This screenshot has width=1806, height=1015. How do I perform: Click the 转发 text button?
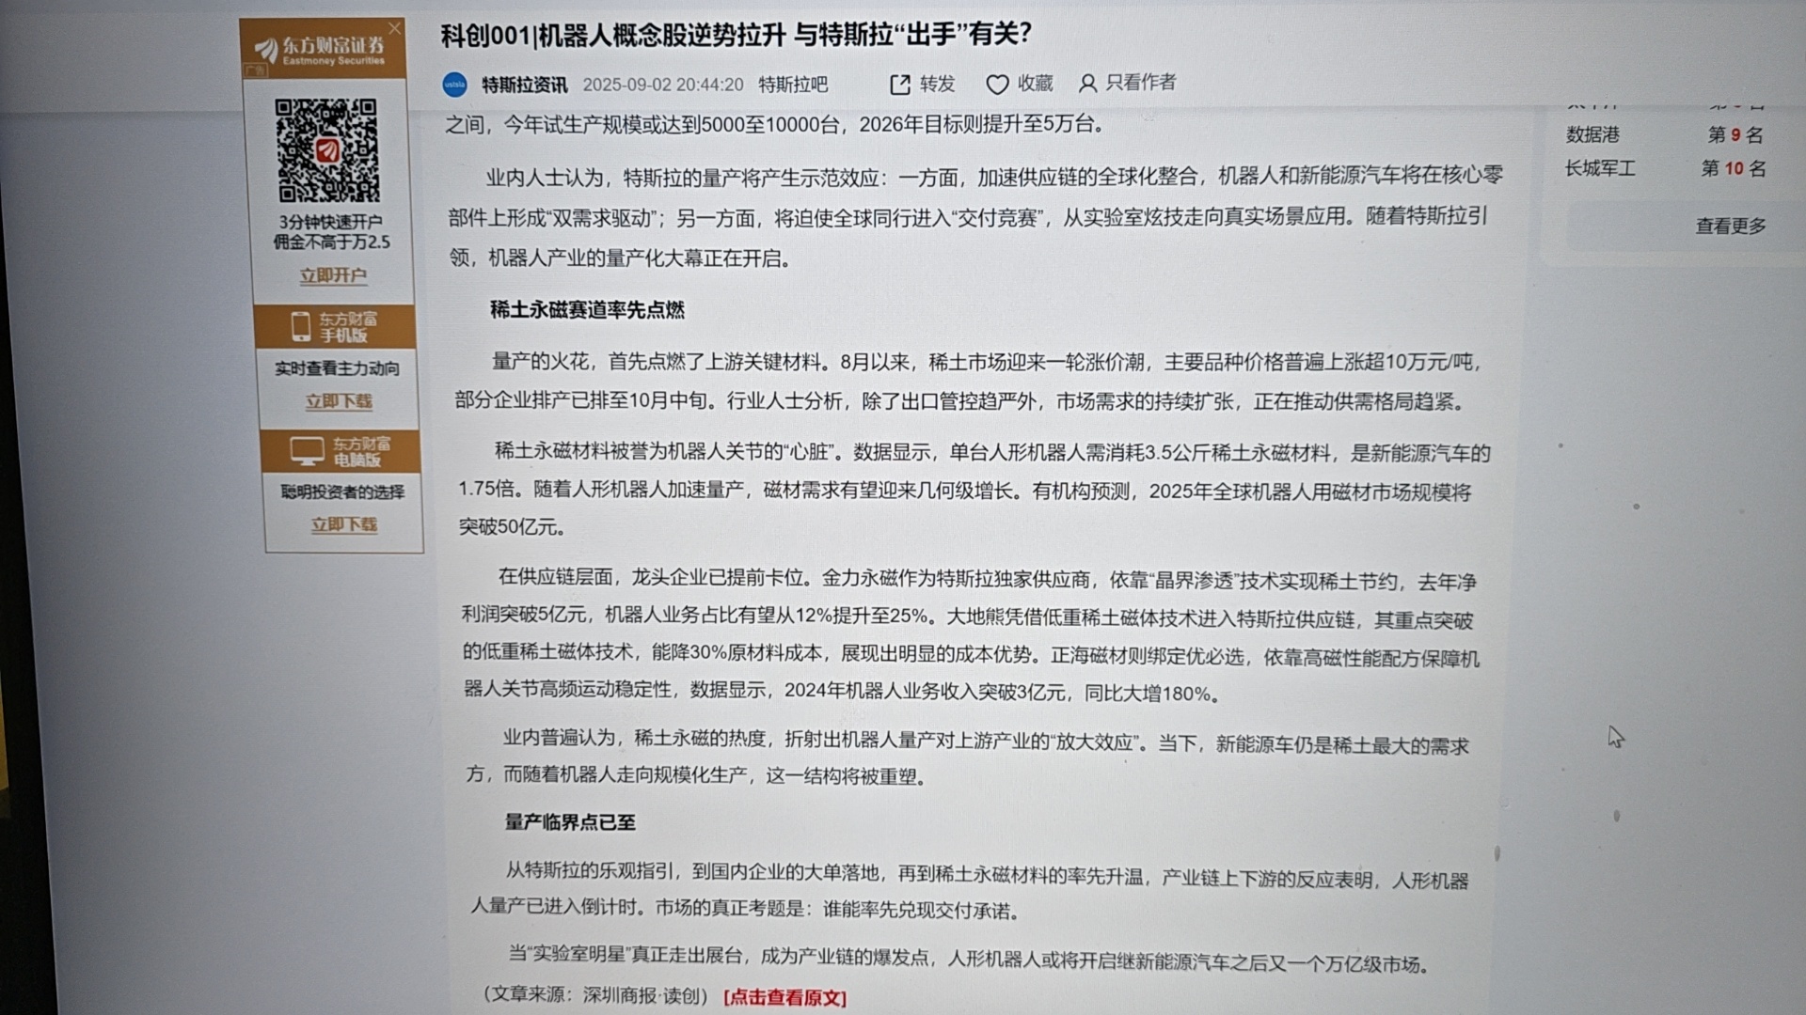click(937, 84)
